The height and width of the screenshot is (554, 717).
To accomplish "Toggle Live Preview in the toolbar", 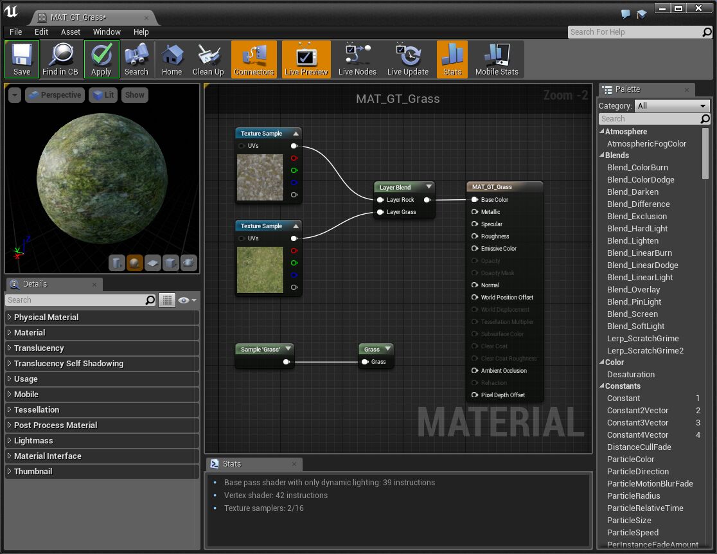I will pos(306,59).
